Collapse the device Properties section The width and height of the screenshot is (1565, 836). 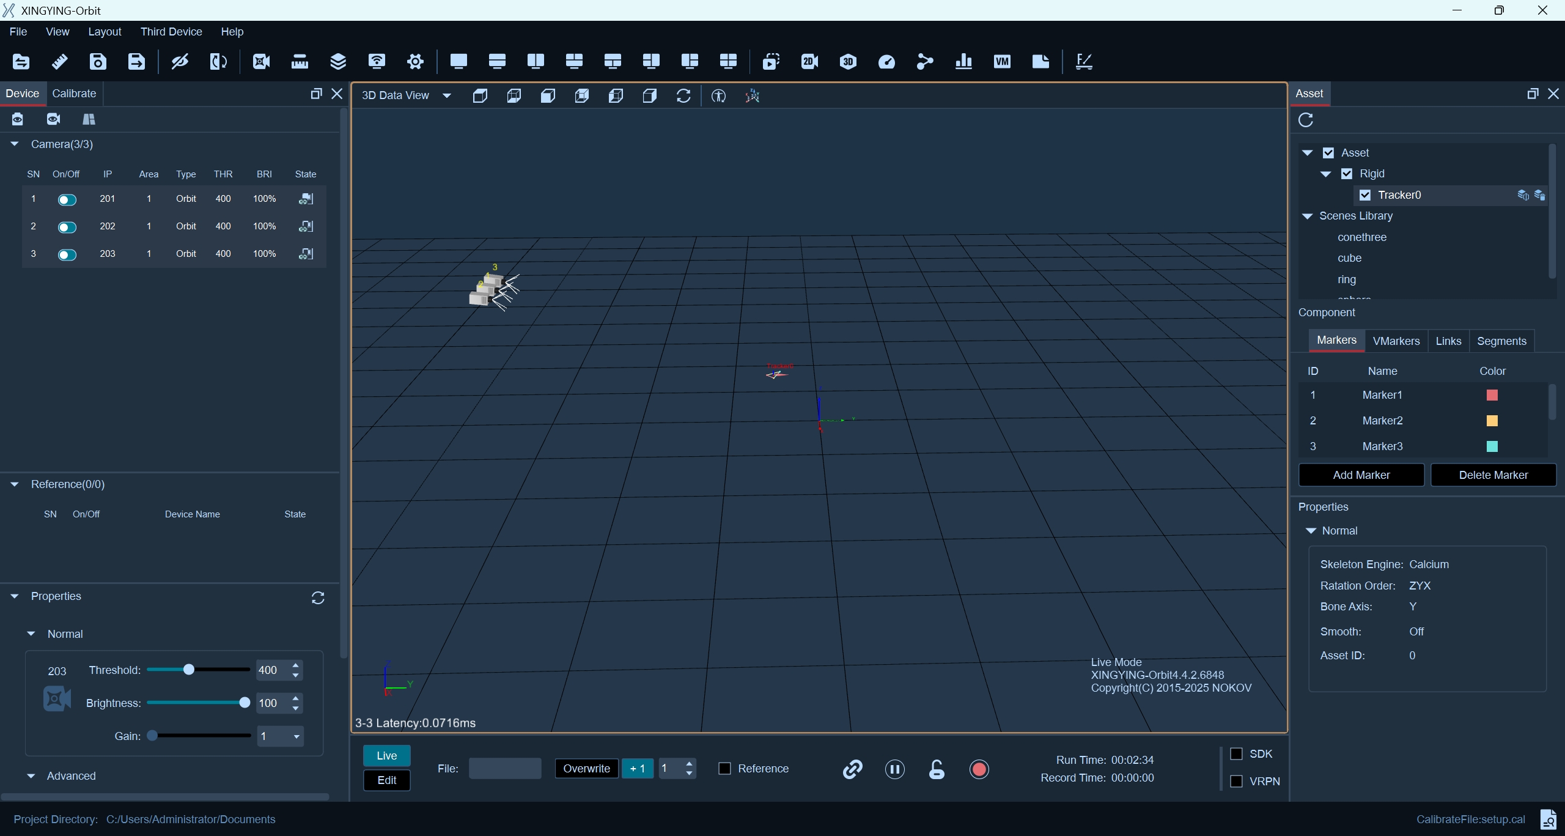point(15,596)
